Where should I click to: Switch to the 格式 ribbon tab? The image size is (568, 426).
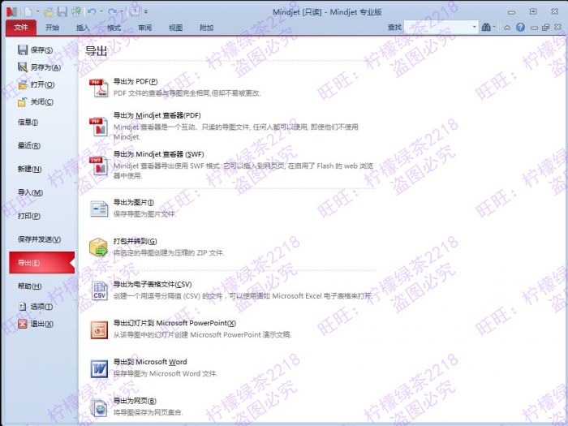[x=114, y=28]
